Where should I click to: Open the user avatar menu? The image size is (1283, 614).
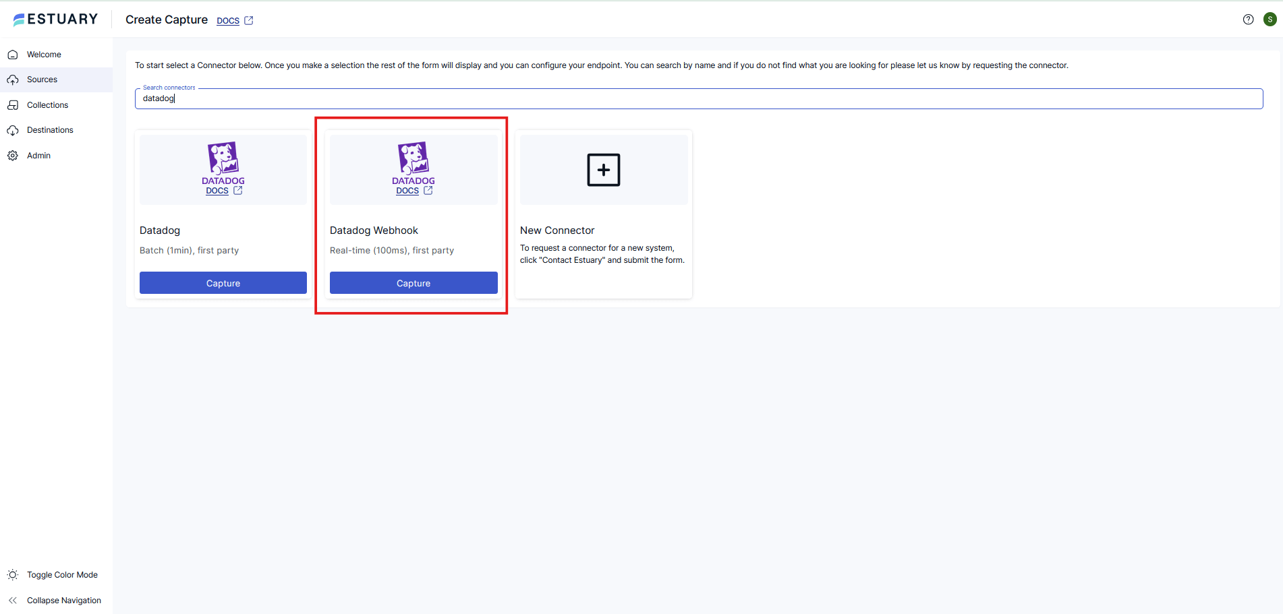coord(1270,20)
